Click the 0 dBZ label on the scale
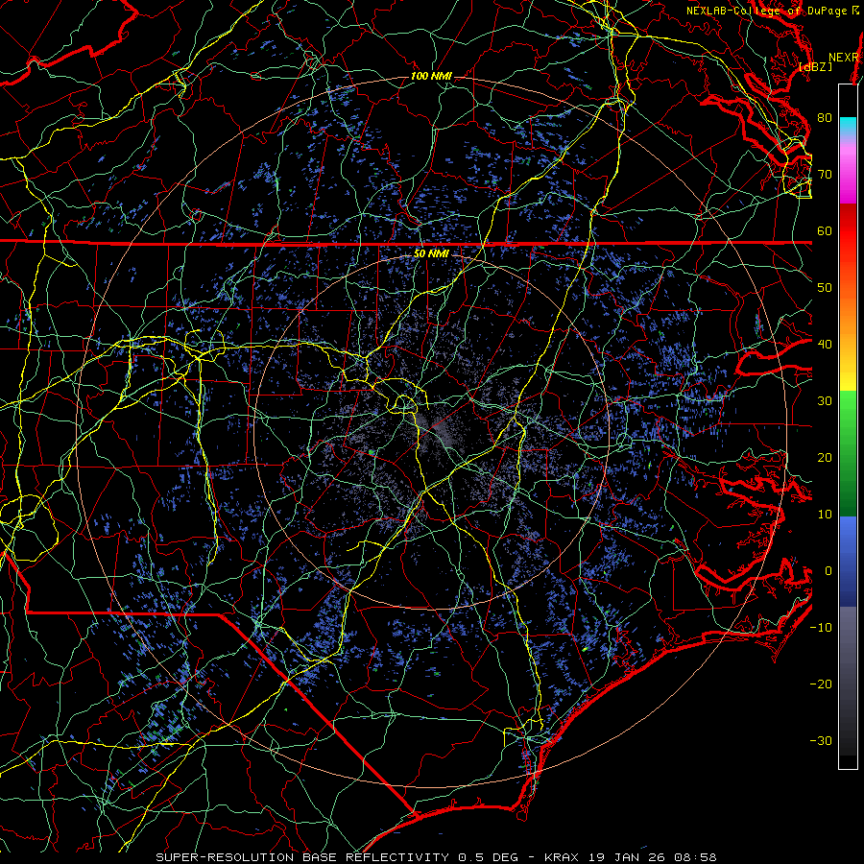The width and height of the screenshot is (864, 864). (828, 571)
